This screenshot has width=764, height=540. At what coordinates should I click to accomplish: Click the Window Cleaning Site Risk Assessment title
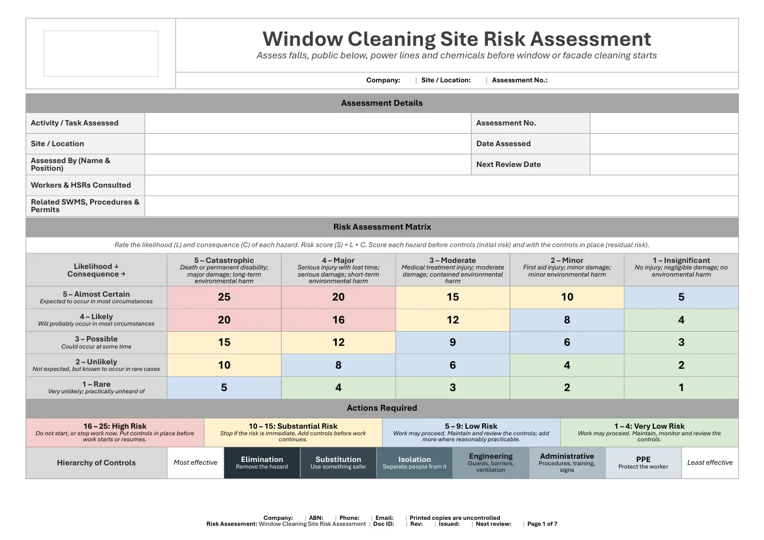457,39
